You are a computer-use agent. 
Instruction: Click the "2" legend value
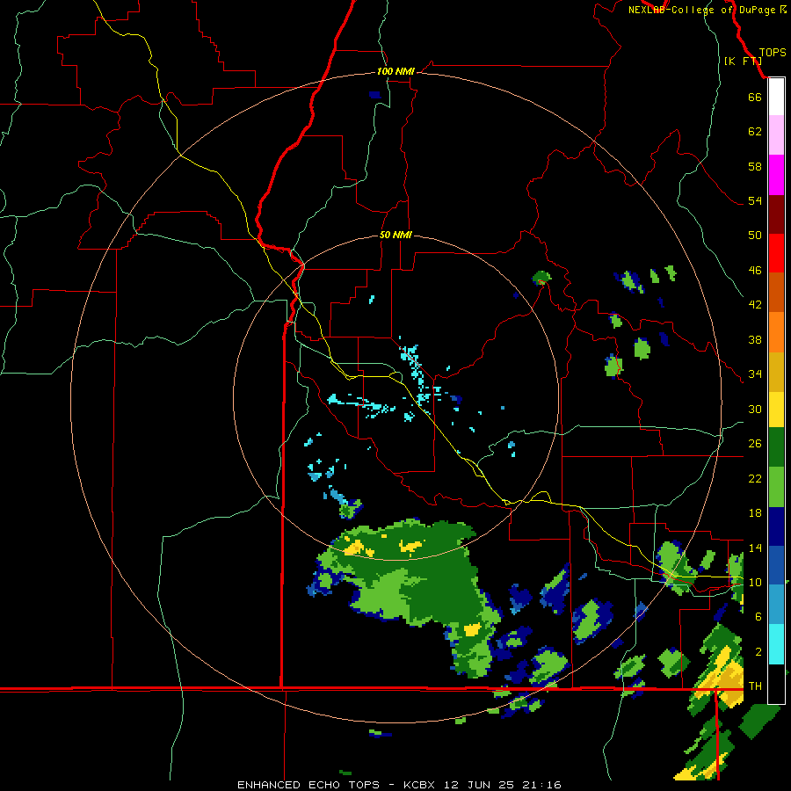pos(758,652)
